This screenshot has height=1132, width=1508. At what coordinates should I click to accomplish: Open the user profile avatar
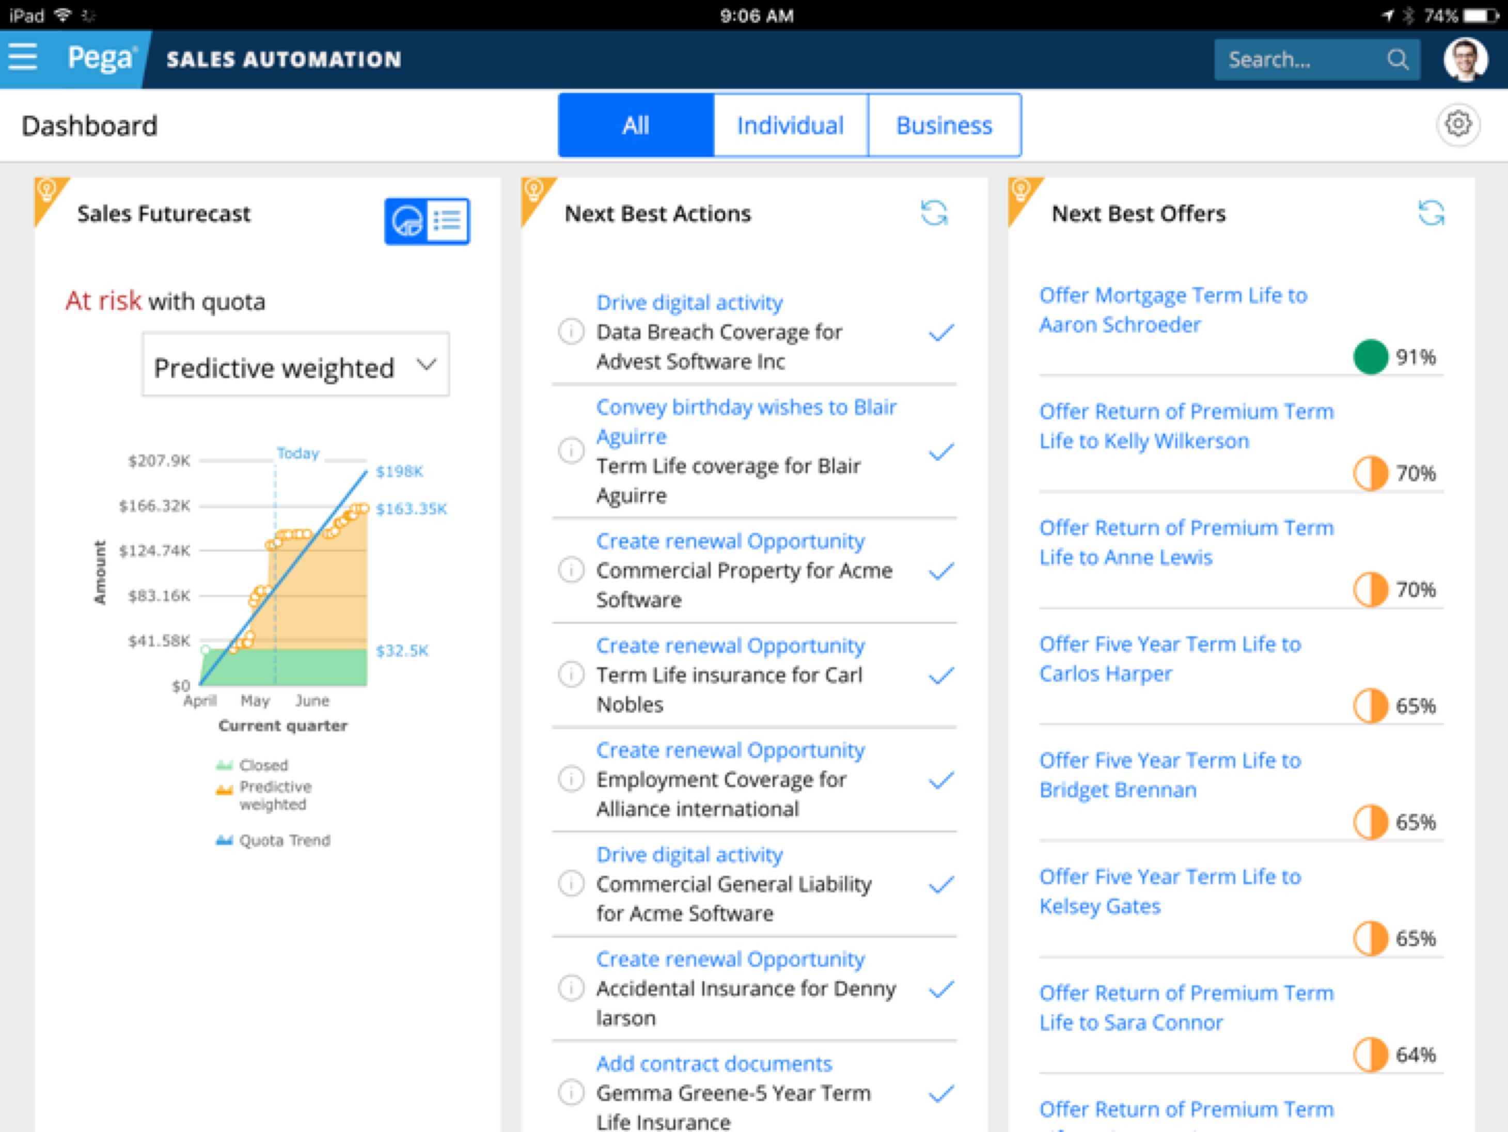click(1465, 60)
